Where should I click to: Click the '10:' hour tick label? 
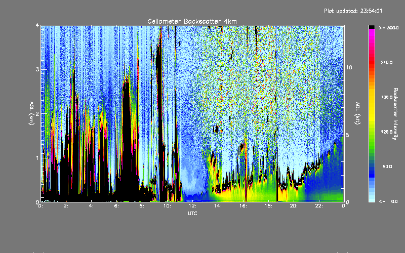168,206
